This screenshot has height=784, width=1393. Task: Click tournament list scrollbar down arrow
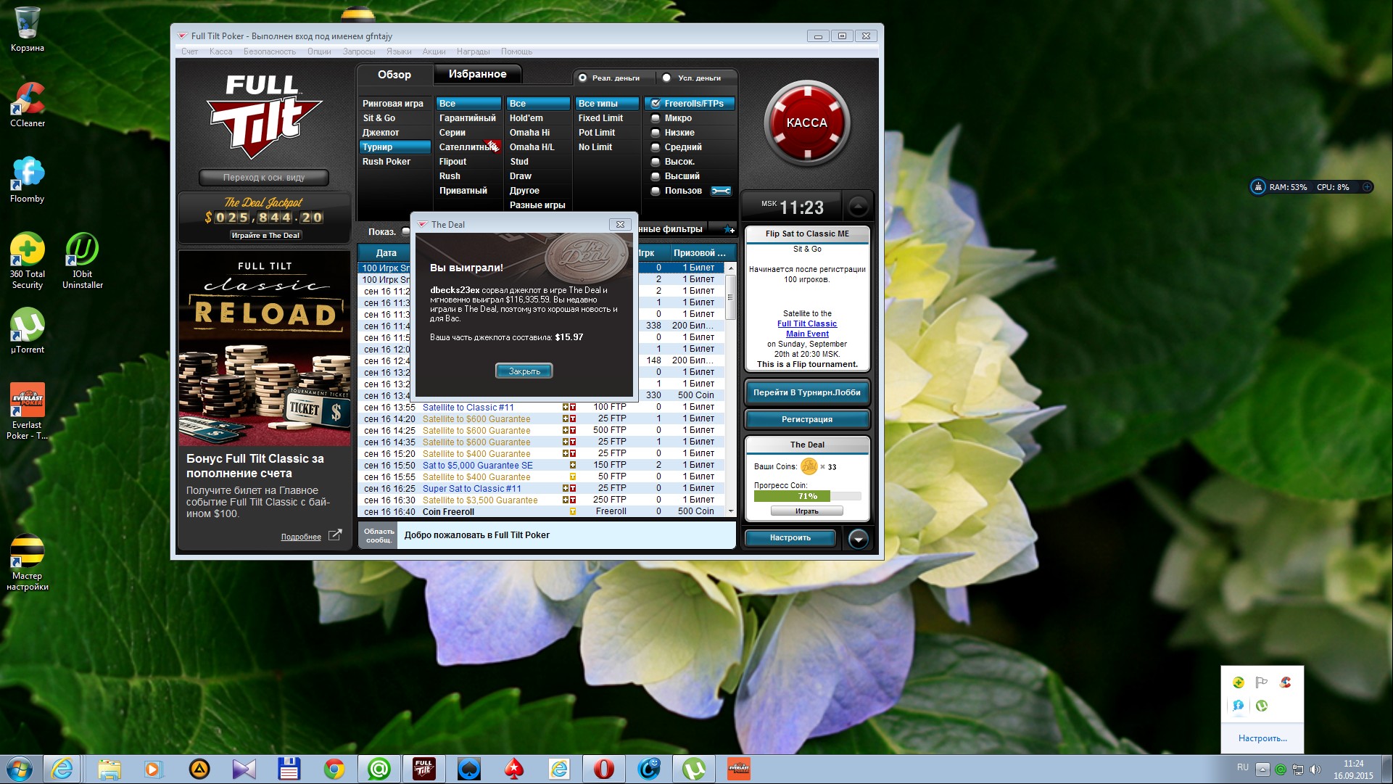click(731, 511)
